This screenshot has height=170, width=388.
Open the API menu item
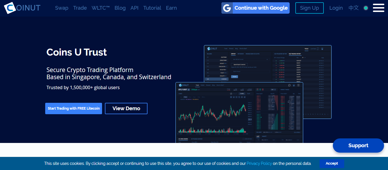(134, 8)
